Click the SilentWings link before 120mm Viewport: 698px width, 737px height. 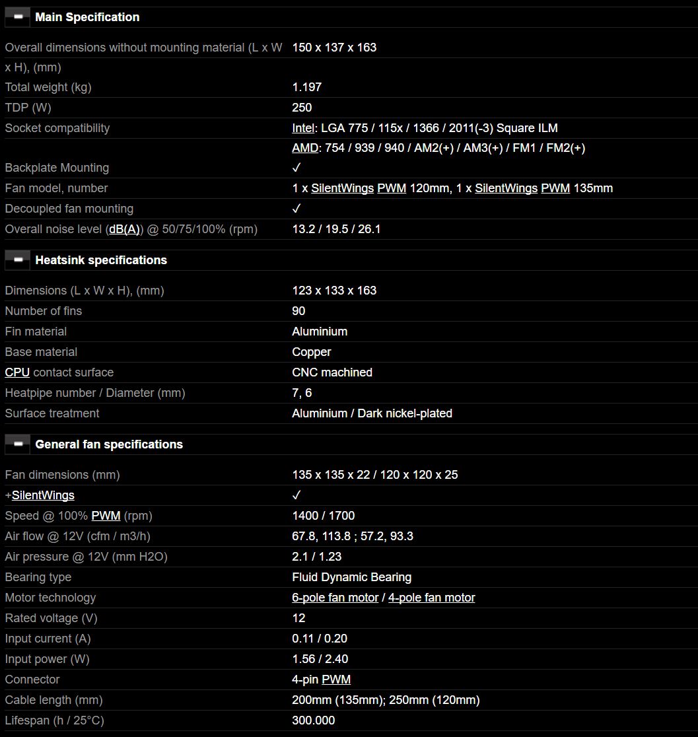pos(343,188)
